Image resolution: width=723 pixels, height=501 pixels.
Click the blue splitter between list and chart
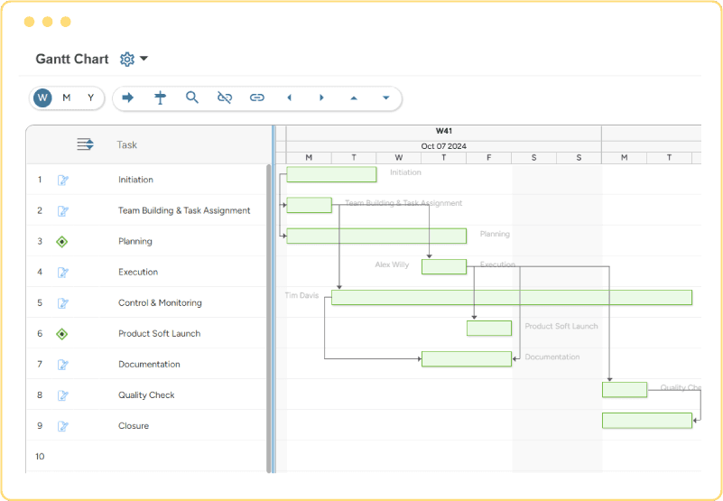[273, 299]
